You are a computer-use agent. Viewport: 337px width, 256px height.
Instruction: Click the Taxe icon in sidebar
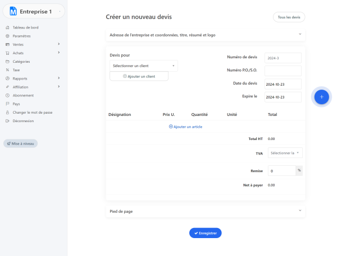[7, 70]
